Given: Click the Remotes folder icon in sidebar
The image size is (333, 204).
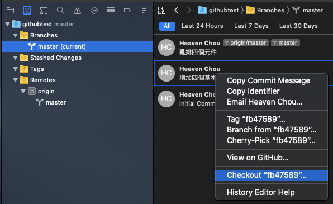Looking at the screenshot, I should 24,80.
